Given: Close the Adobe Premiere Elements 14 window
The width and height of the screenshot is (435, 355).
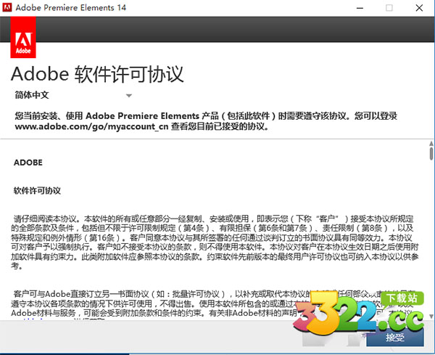Looking at the screenshot, I should coord(421,8).
